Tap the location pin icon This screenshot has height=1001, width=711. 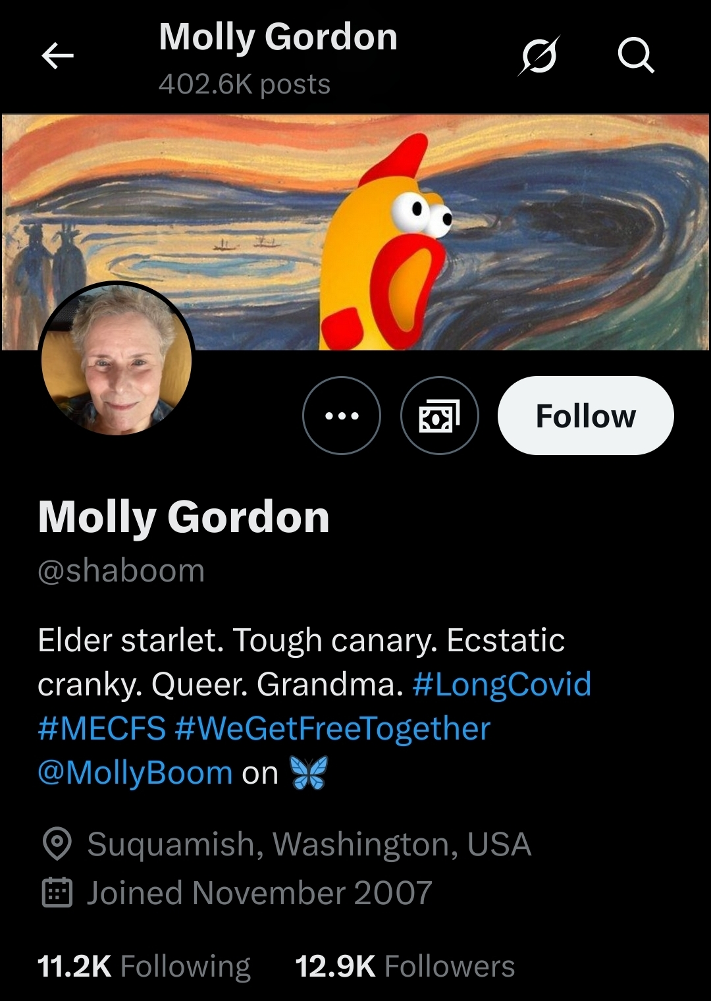click(57, 844)
